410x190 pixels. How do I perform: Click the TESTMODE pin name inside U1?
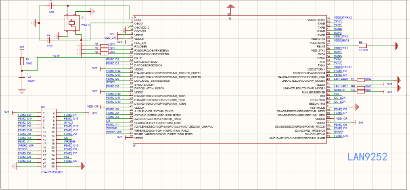318,107
